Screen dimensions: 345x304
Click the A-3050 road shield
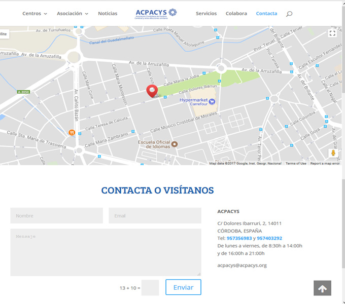(23, 92)
